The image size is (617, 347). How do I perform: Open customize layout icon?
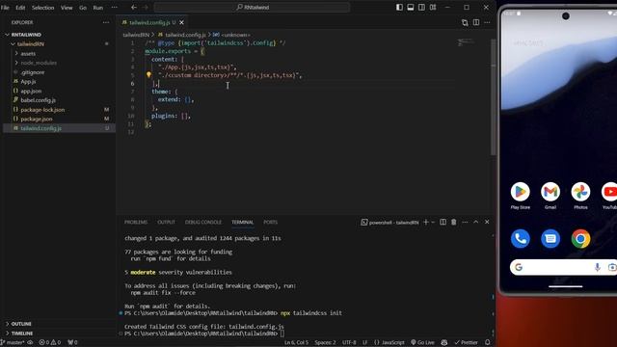(433, 7)
